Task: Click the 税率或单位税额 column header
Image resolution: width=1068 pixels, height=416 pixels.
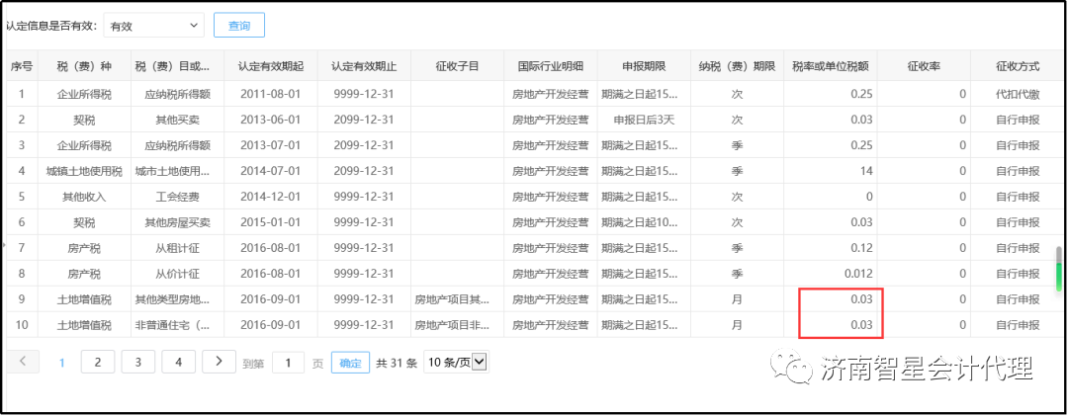Action: [831, 66]
